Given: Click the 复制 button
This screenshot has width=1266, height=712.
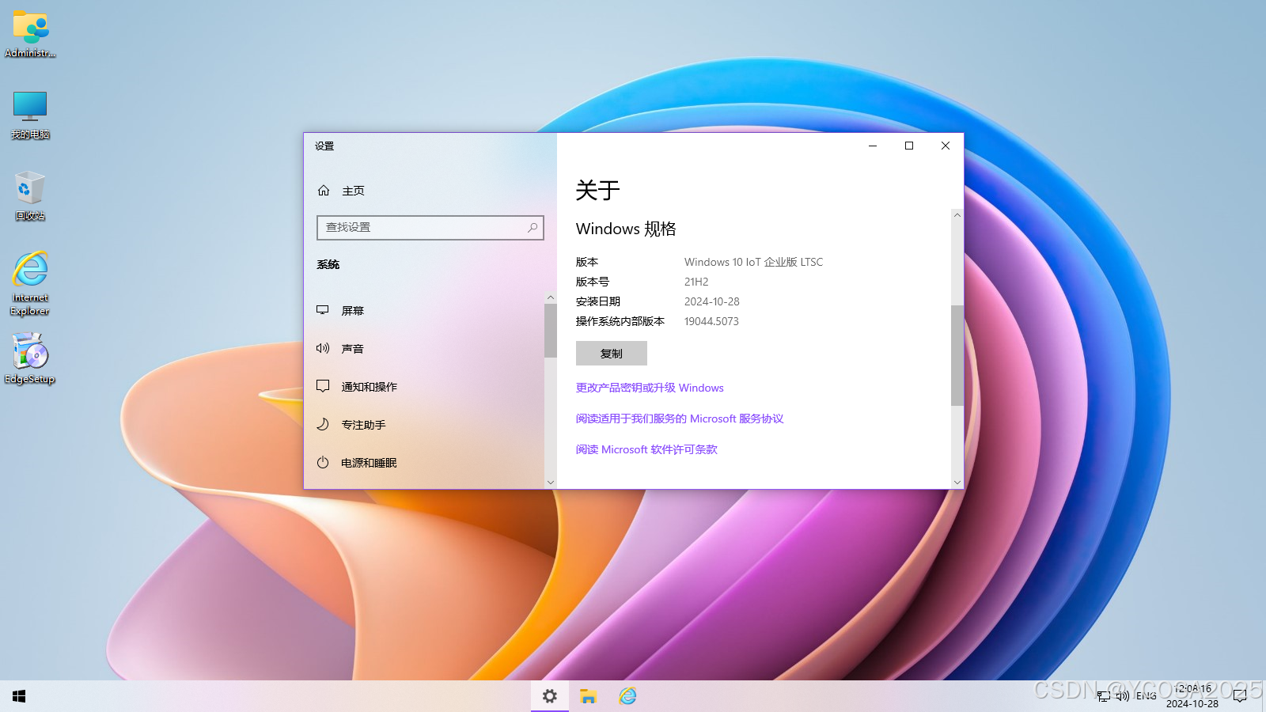Looking at the screenshot, I should (x=612, y=354).
